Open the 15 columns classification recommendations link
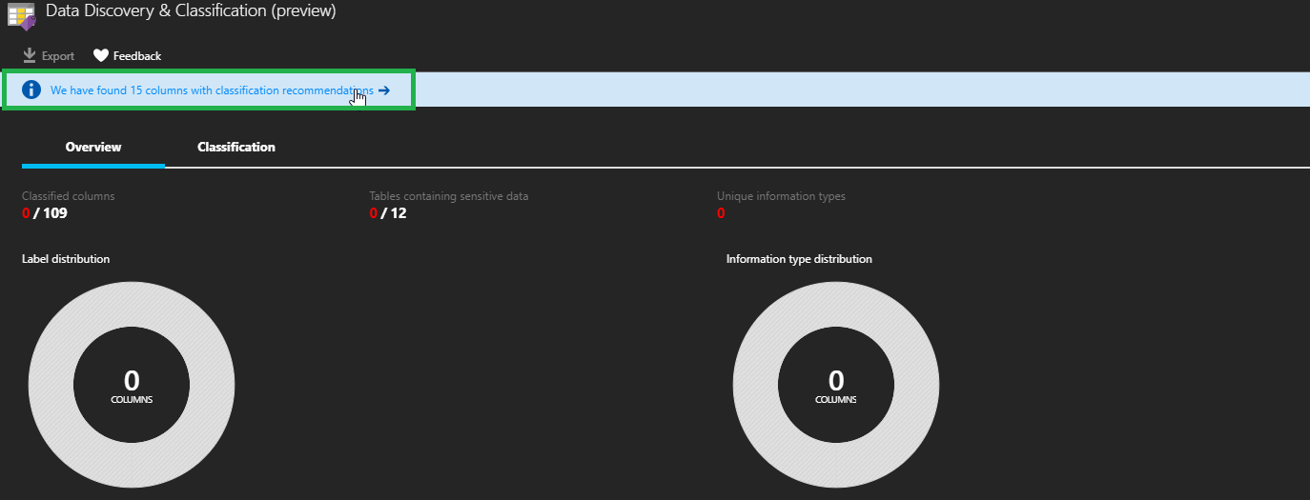1310x500 pixels. (x=212, y=90)
